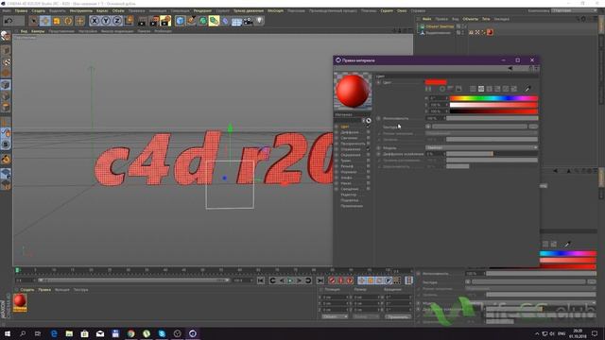Click the red material color swatch
Screen dimensions: 605x340
436,82
